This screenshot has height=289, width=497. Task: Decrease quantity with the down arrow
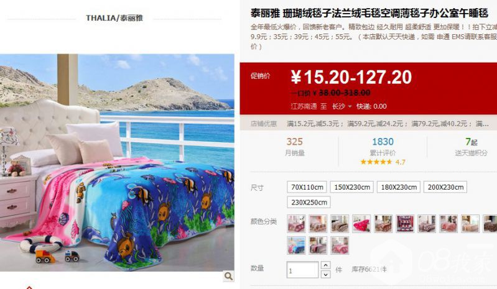(325, 275)
